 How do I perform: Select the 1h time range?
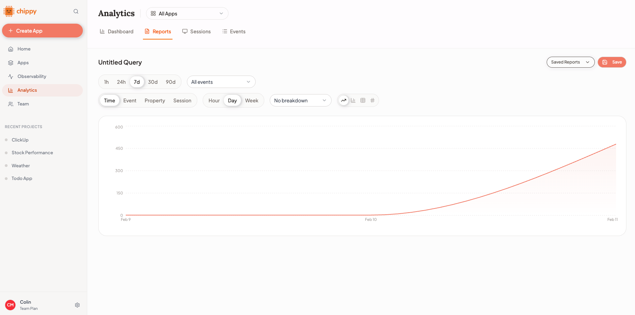tap(107, 82)
